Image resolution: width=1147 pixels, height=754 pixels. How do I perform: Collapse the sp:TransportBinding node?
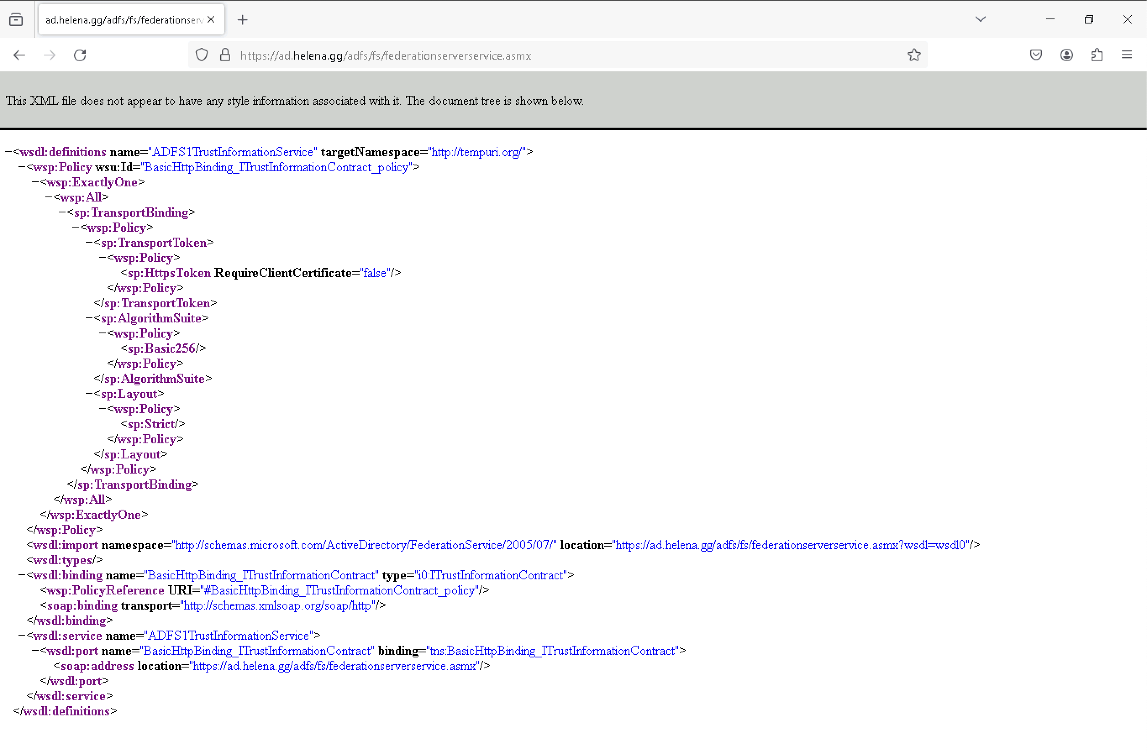(x=62, y=213)
